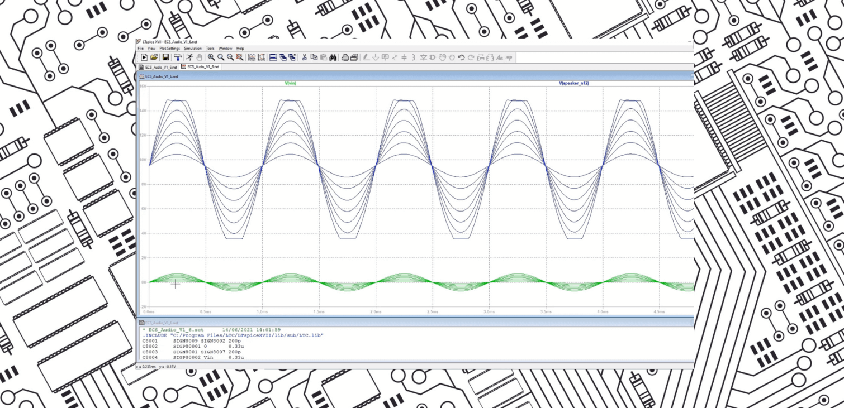Select the Capacitor tool

click(404, 57)
